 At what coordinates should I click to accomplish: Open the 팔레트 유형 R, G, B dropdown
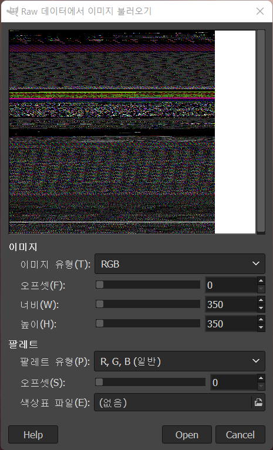pyautogui.click(x=180, y=361)
